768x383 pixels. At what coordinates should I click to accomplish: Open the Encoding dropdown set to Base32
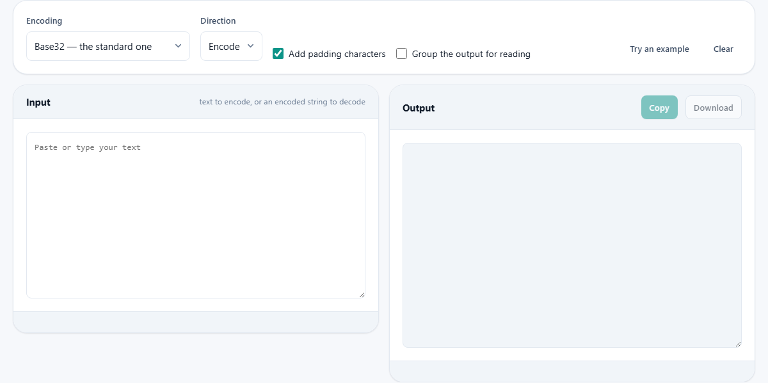pos(108,46)
